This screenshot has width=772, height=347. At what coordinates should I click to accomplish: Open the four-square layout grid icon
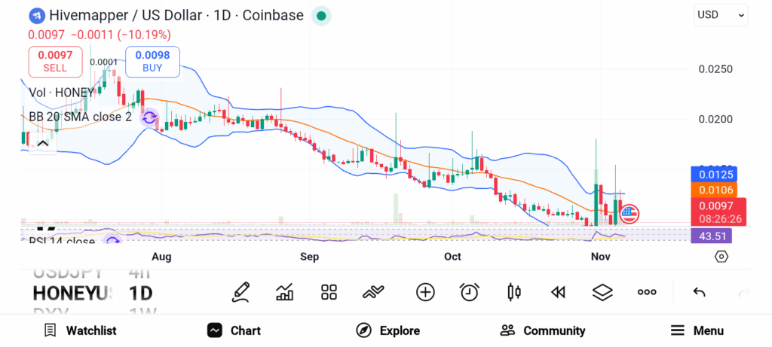pos(329,292)
